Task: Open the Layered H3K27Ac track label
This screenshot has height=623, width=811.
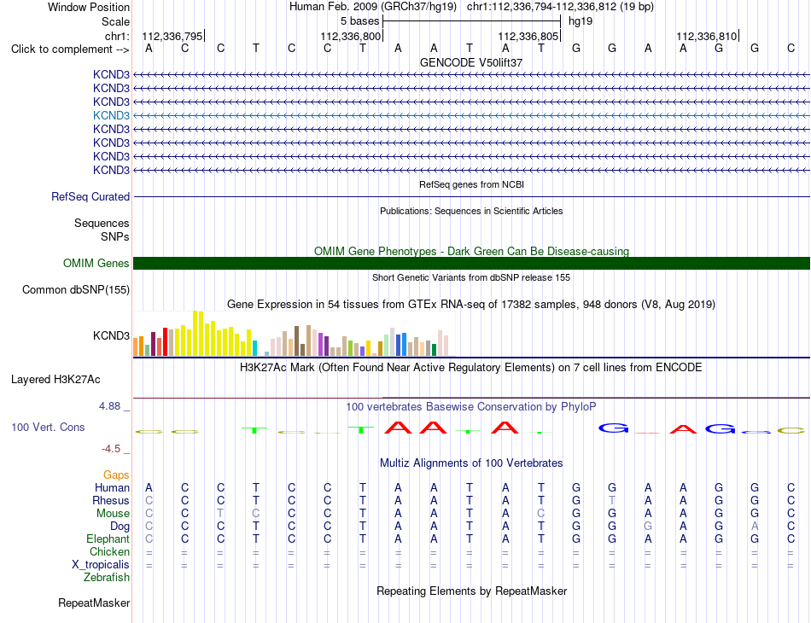Action: (x=55, y=380)
